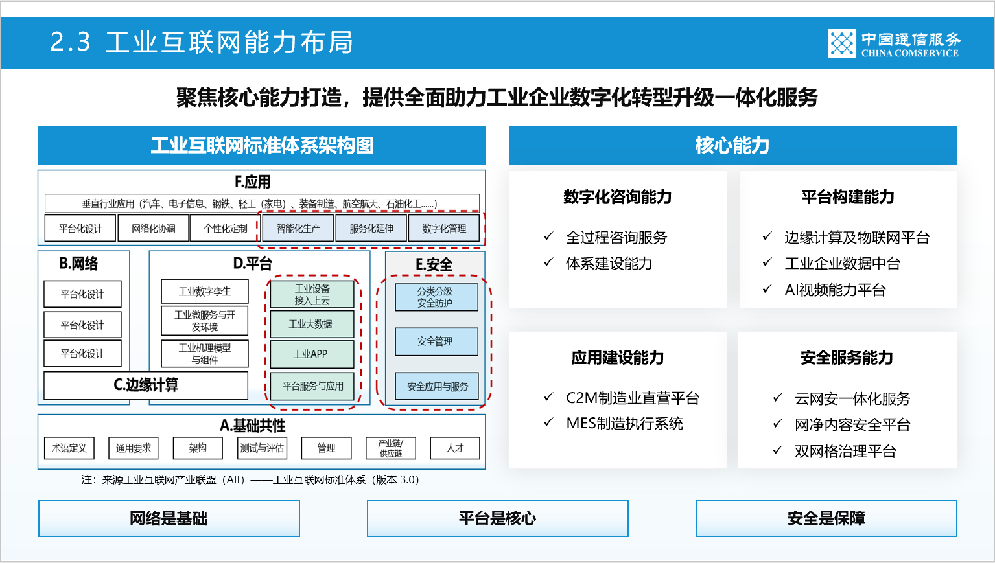Select the 安全服务能力 card title
The image size is (995, 563).
click(847, 358)
